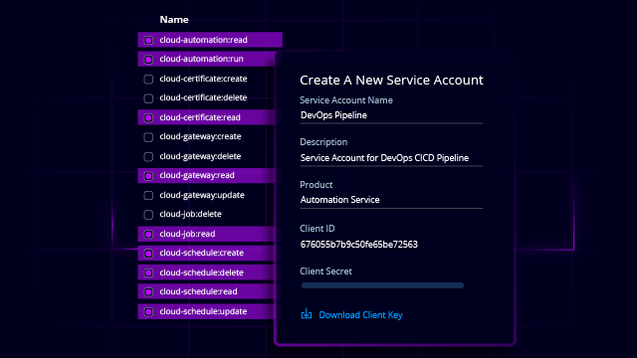Select the cloud-certificate:create row label
This screenshot has width=637, height=358.
tap(203, 79)
